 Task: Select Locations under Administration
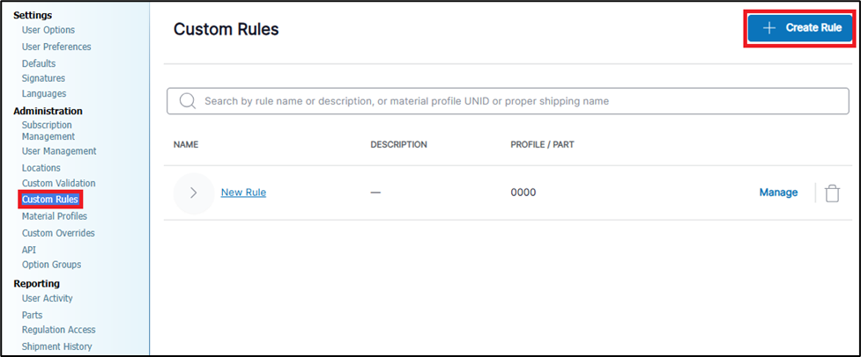pyautogui.click(x=41, y=168)
